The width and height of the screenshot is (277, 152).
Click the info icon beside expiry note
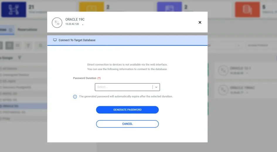(x=75, y=97)
